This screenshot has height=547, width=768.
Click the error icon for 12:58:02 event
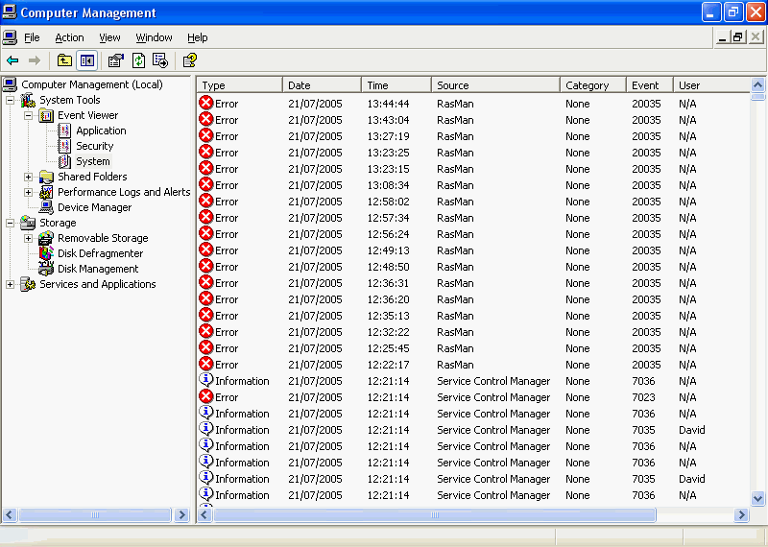tap(206, 202)
